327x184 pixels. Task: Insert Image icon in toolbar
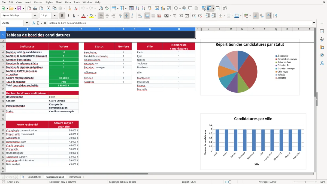pos(157,8)
